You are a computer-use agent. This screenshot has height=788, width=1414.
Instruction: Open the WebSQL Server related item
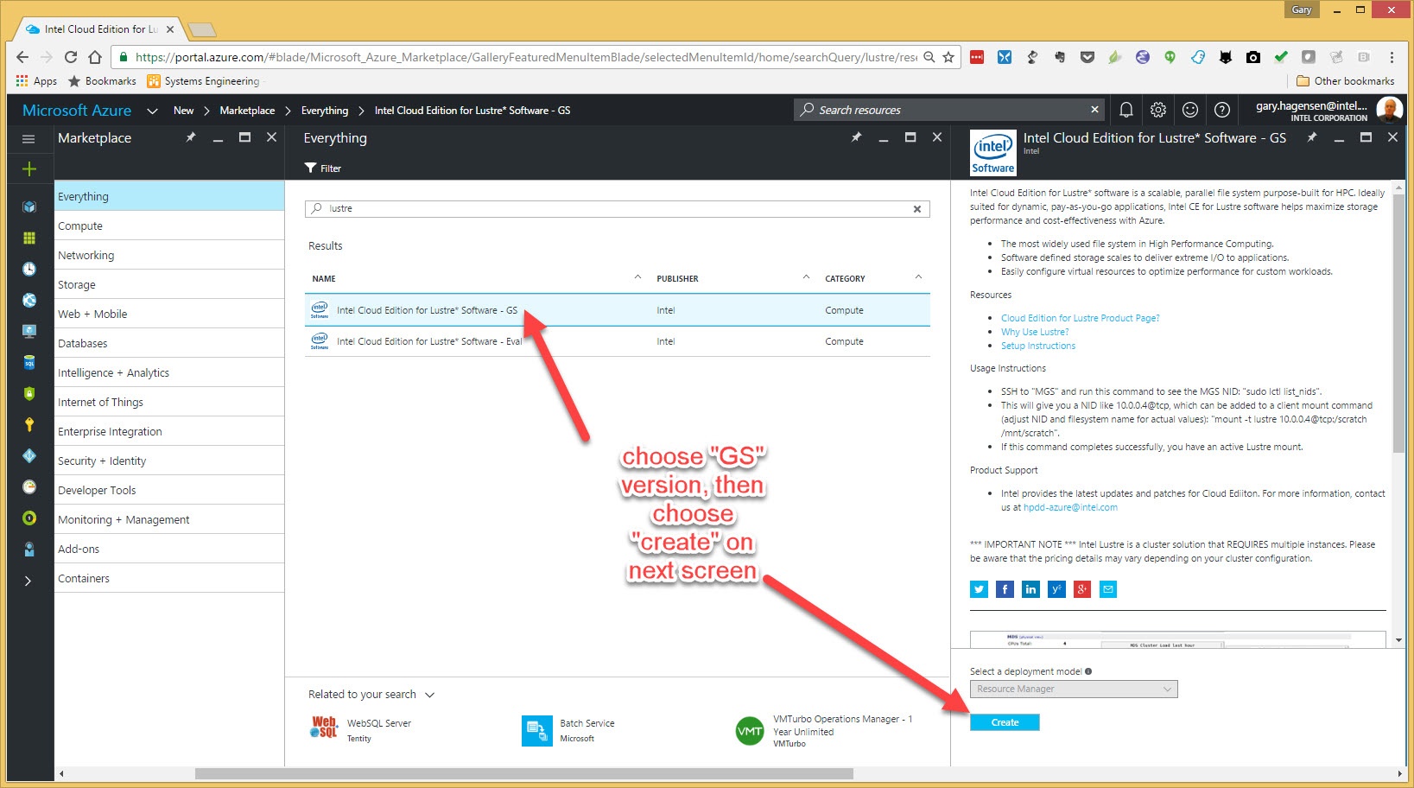click(361, 730)
